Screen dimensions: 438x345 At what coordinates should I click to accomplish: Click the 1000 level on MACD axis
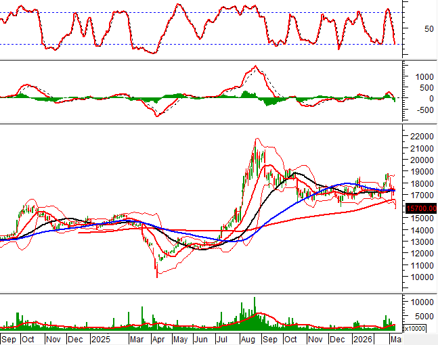click(x=420, y=77)
